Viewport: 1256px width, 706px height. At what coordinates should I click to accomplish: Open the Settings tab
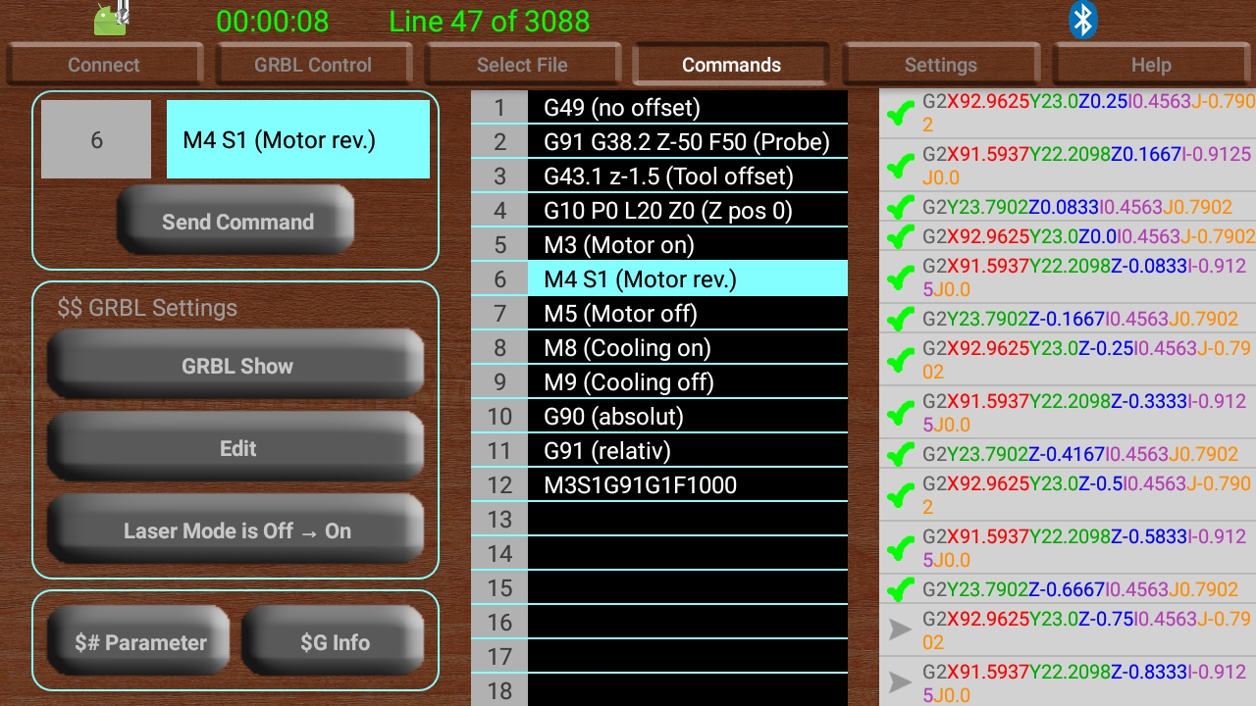(x=940, y=66)
